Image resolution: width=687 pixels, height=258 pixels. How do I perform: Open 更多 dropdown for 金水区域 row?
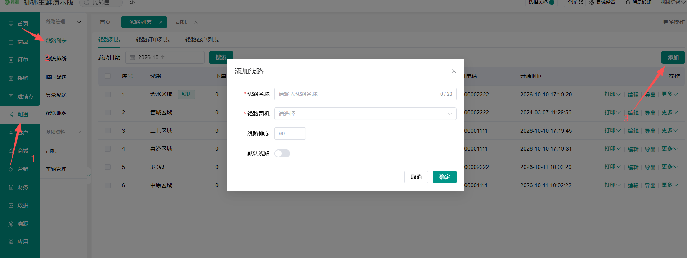670,94
